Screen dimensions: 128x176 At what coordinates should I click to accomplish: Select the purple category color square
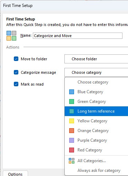72,140
